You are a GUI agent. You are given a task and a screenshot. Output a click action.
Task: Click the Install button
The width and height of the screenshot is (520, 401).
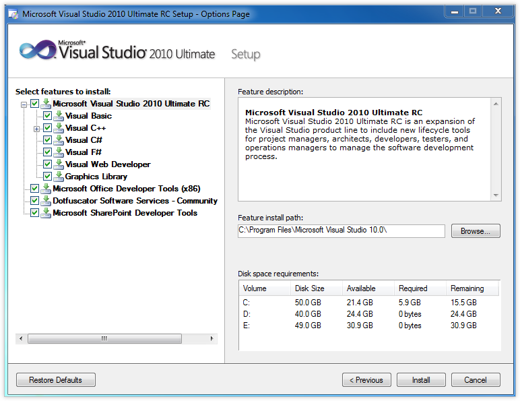(x=421, y=379)
